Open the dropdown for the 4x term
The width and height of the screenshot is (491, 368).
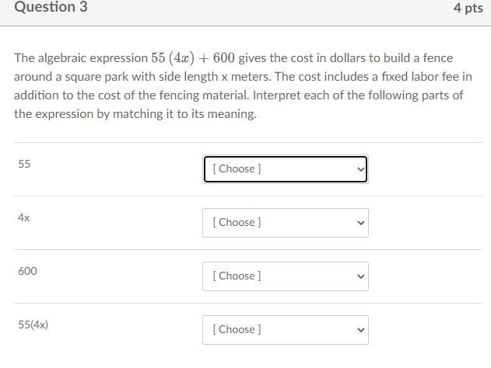tap(285, 222)
